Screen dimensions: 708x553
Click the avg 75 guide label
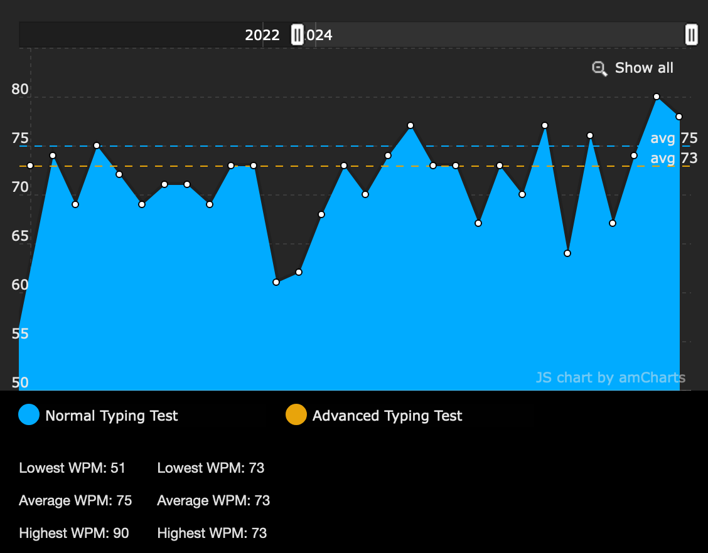pyautogui.click(x=673, y=138)
